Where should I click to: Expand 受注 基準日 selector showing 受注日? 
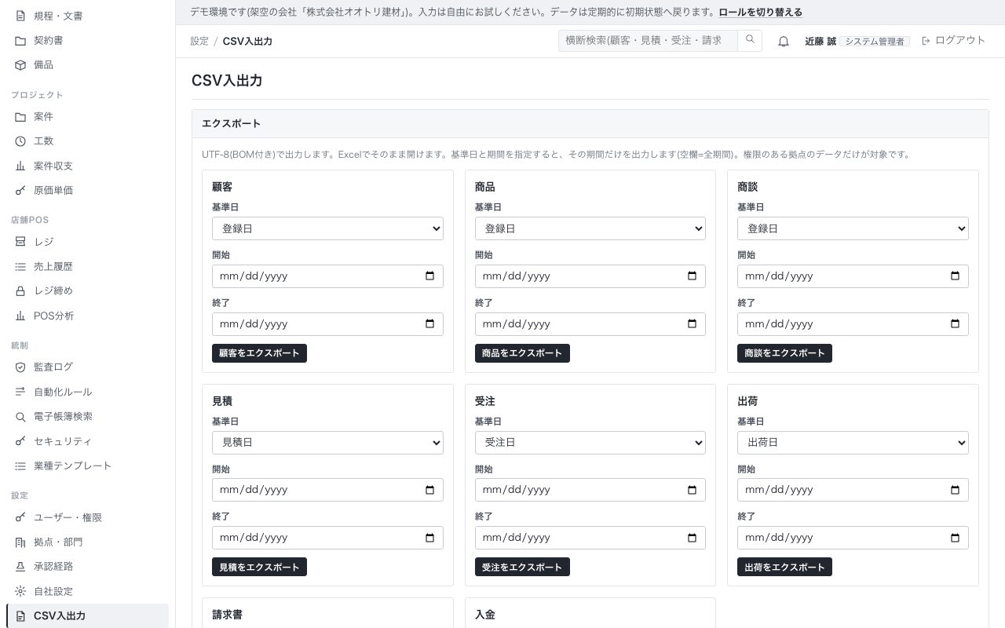click(x=590, y=443)
